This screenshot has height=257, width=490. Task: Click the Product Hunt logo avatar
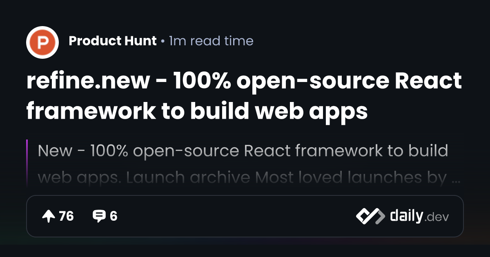[x=42, y=42]
